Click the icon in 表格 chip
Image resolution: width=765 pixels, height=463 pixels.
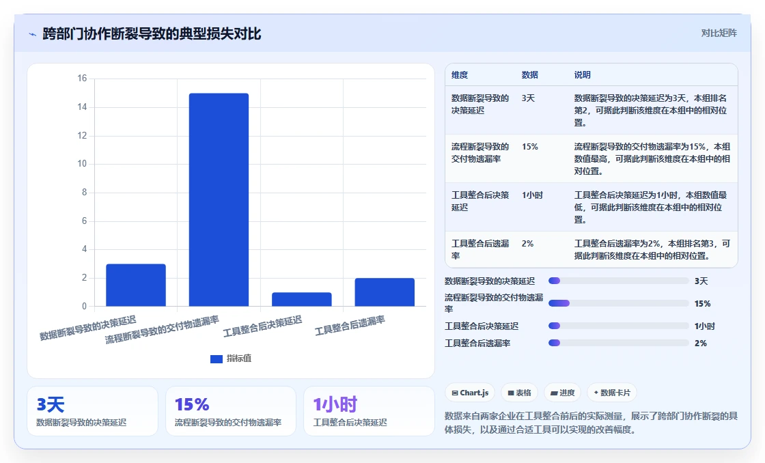pyautogui.click(x=511, y=393)
